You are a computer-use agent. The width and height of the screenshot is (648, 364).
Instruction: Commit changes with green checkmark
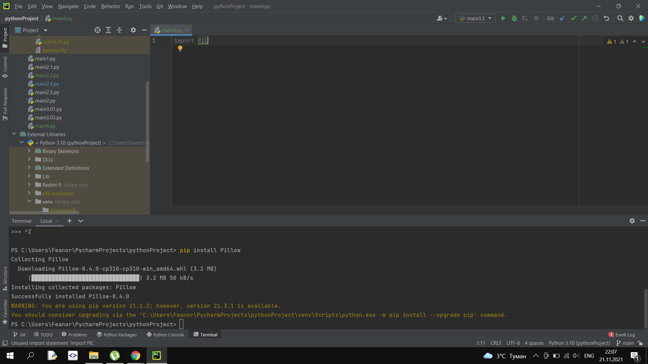click(573, 19)
